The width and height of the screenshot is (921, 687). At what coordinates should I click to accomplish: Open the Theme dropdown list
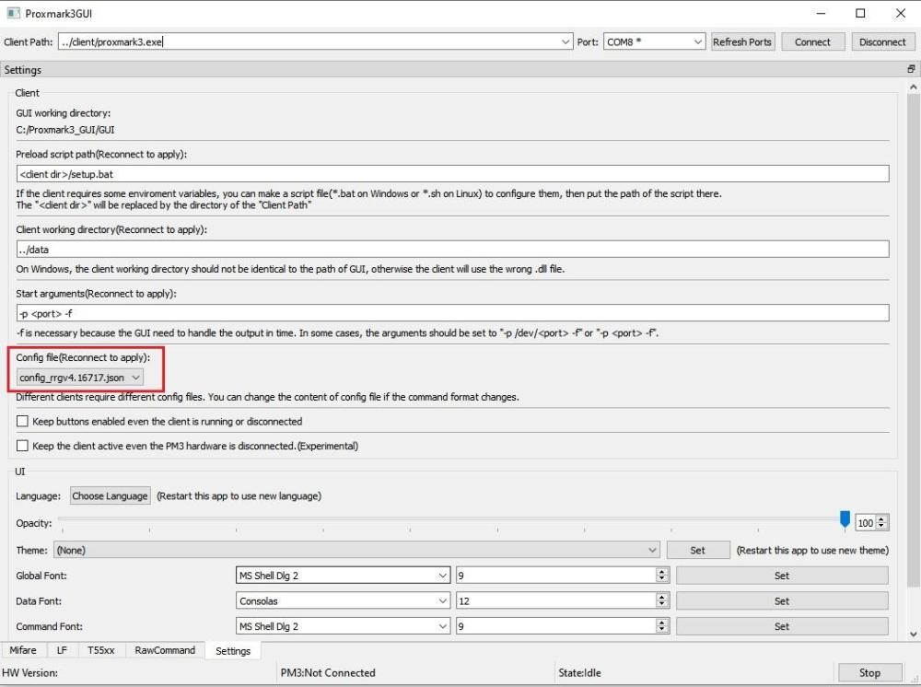click(x=356, y=551)
